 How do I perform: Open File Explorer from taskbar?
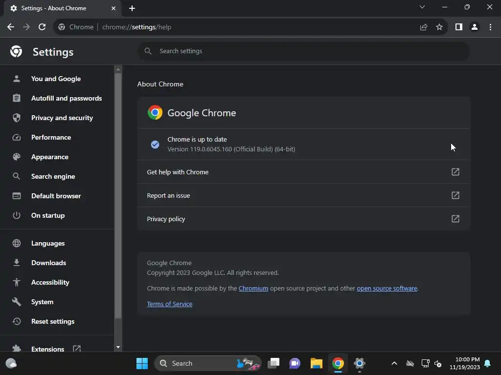coord(317,363)
